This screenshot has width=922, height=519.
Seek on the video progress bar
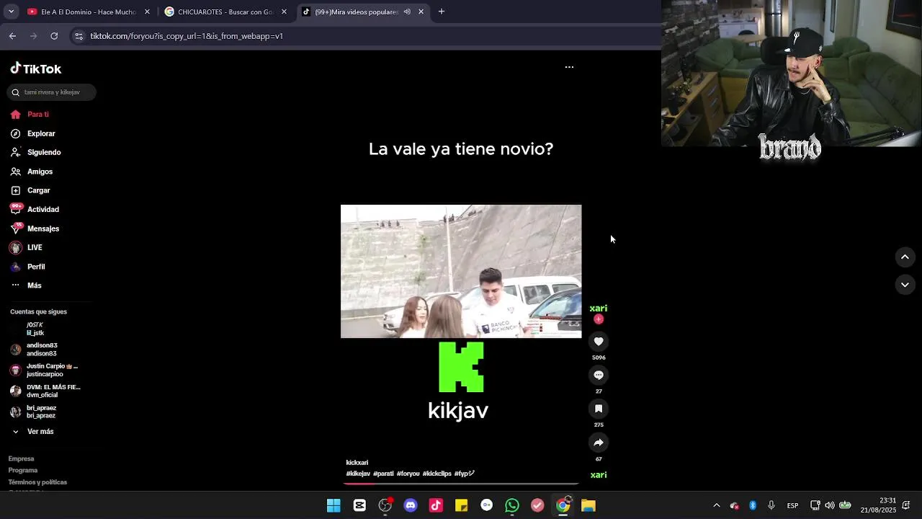tap(461, 484)
